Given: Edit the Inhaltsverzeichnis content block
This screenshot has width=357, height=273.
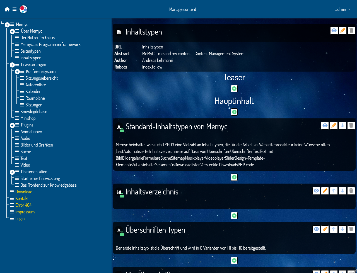Looking at the screenshot, I should tap(325, 191).
